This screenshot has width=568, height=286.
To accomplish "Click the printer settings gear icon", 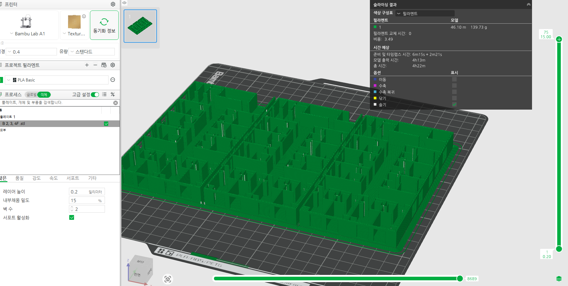I will (113, 4).
